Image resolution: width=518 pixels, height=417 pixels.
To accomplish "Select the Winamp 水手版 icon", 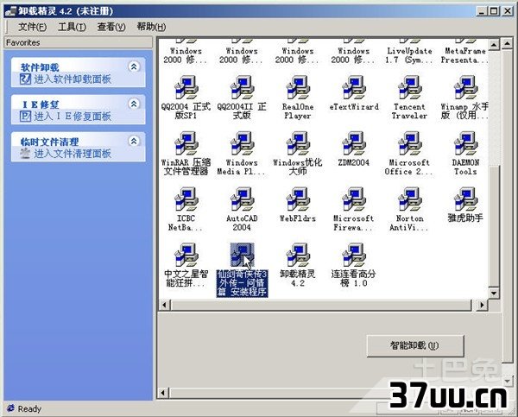I will [465, 88].
